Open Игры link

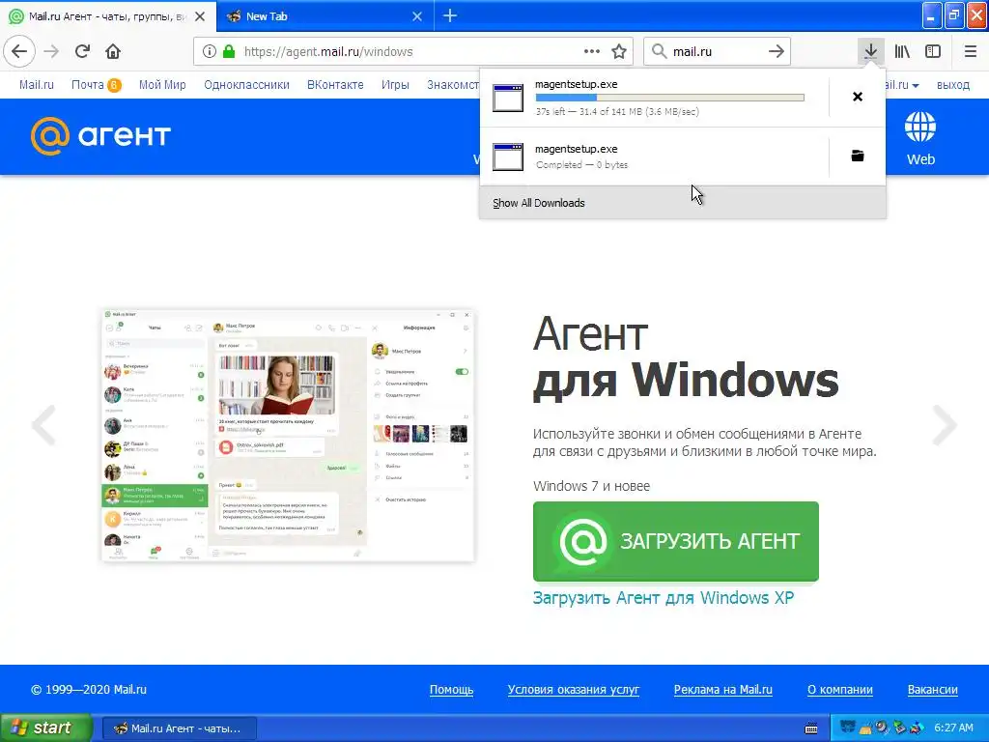pos(395,85)
